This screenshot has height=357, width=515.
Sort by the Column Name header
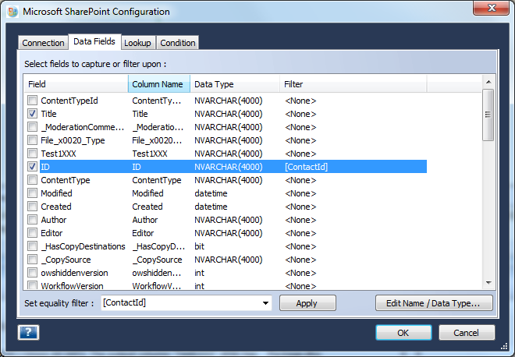159,84
